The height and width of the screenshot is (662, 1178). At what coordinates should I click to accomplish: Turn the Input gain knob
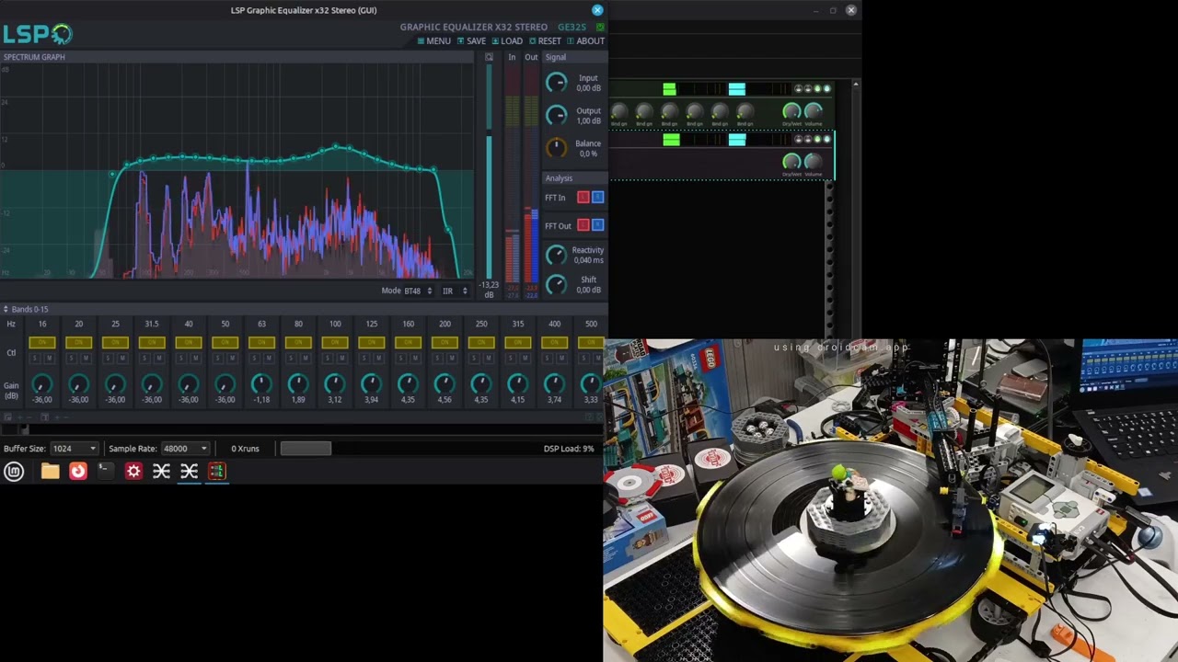tap(556, 83)
